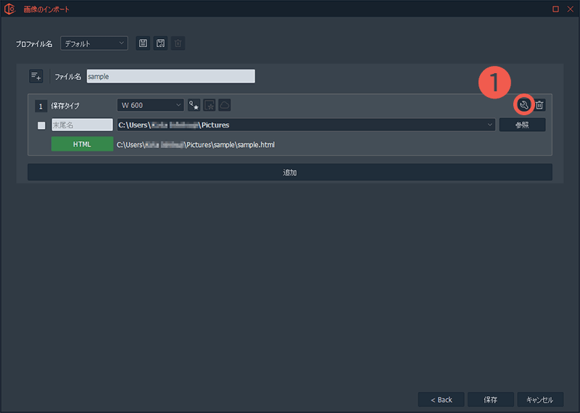
Task: Click the ファイル名 sample text field
Action: tap(170, 76)
